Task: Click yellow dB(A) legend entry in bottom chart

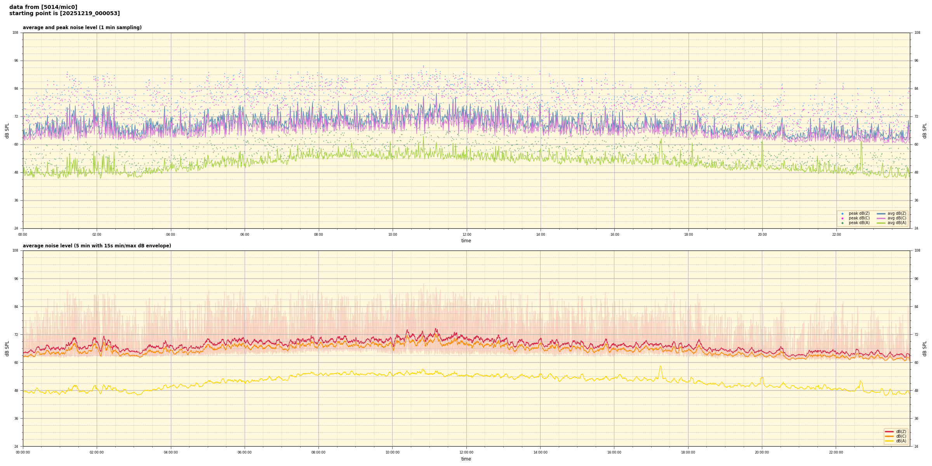Action: pyautogui.click(x=889, y=441)
